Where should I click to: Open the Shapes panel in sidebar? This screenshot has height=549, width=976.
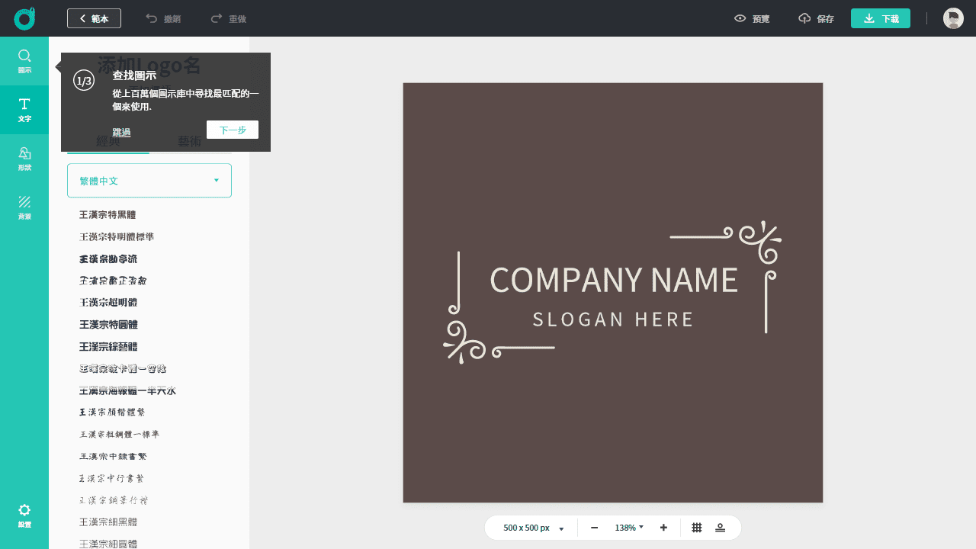(24, 159)
